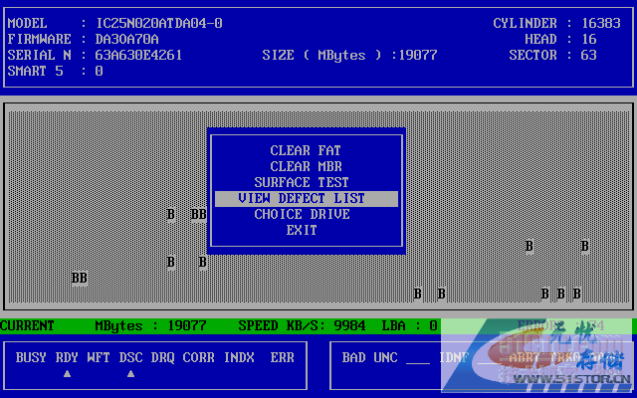Screen dimensions: 637x398
Task: Open VIEW DEFECT LIST highlighted entry
Action: click(x=307, y=199)
